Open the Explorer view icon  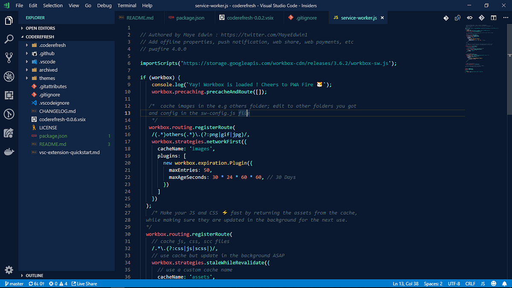[x=9, y=20]
